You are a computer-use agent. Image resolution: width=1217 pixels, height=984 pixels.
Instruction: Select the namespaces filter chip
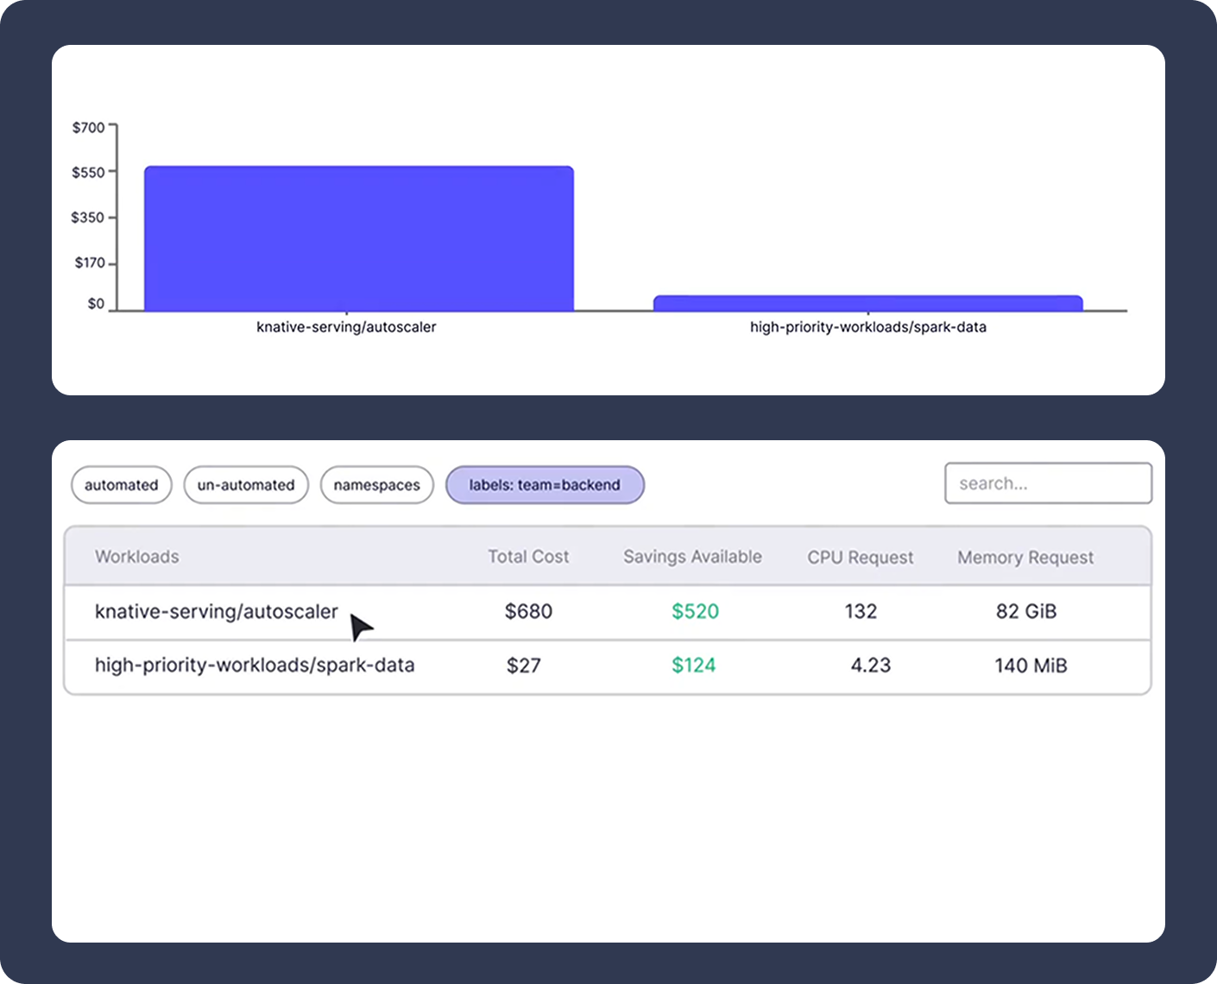click(376, 485)
